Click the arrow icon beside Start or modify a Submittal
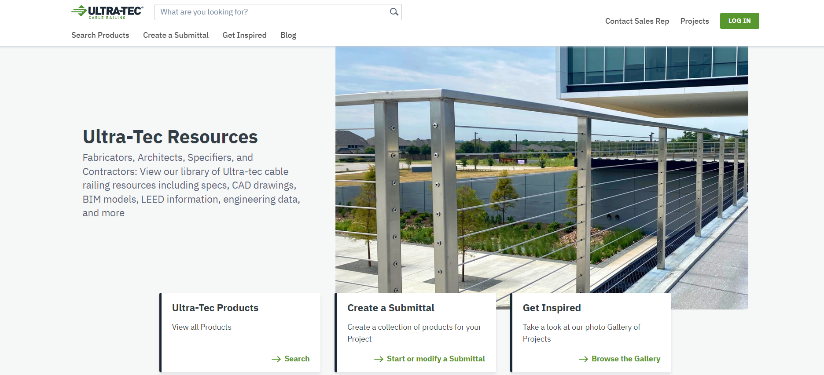 click(379, 359)
